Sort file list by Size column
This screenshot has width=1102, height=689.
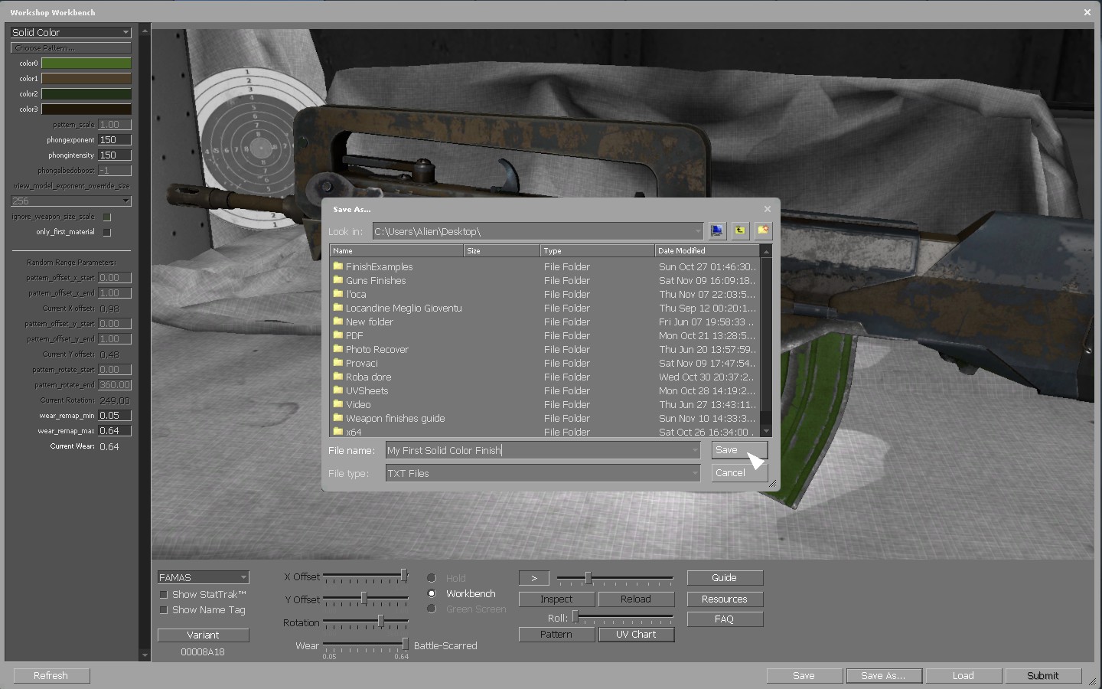(x=501, y=250)
